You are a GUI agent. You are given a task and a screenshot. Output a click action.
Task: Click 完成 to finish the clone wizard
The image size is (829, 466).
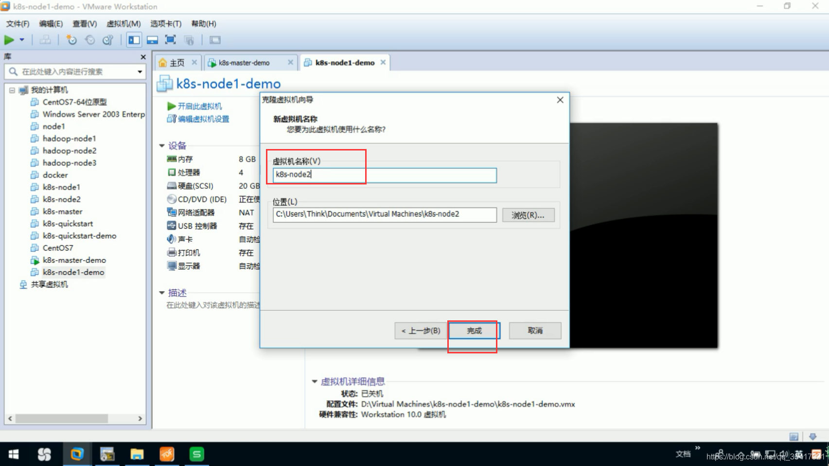[x=474, y=331]
